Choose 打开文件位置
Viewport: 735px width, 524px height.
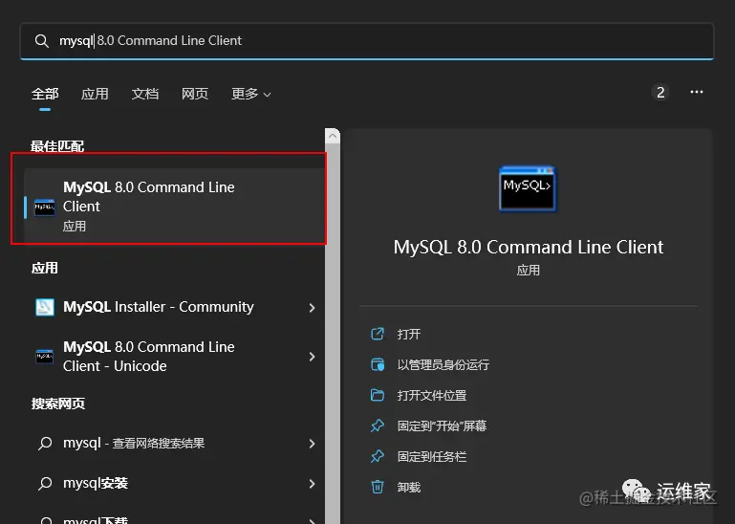click(x=432, y=396)
